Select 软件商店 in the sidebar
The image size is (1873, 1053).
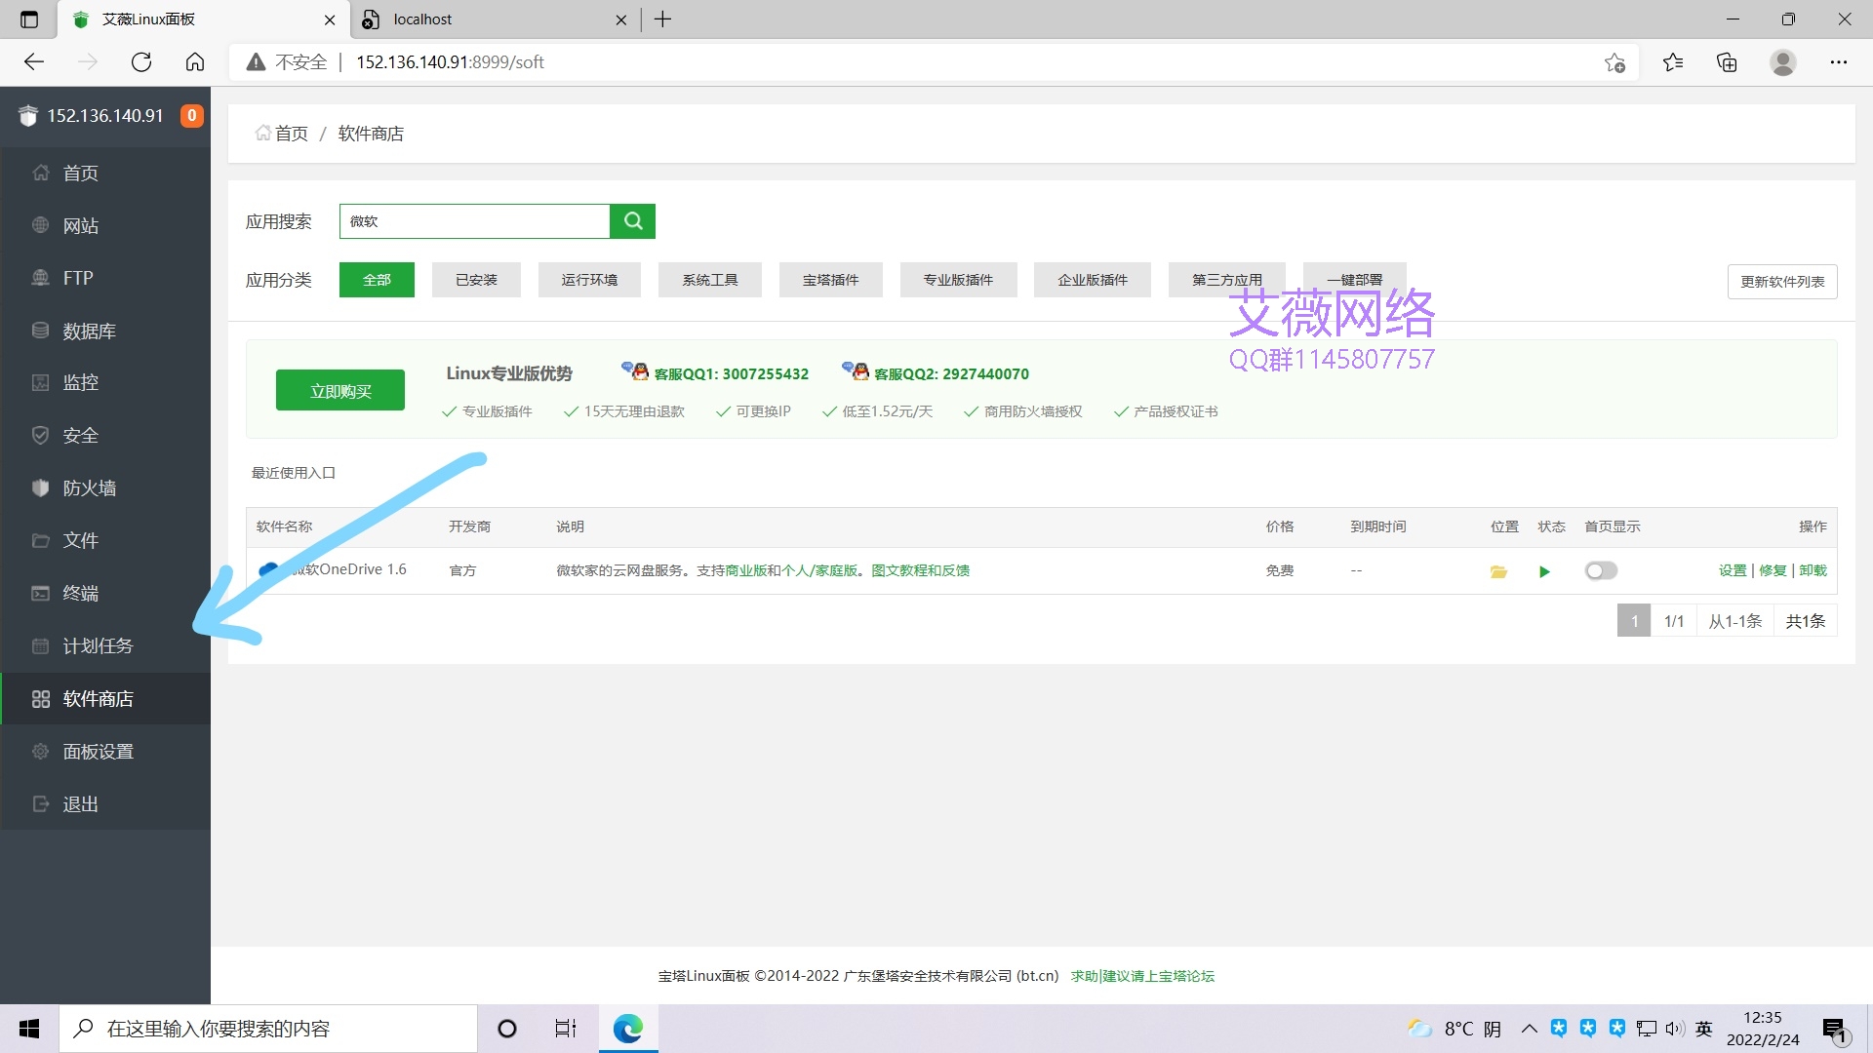point(105,698)
